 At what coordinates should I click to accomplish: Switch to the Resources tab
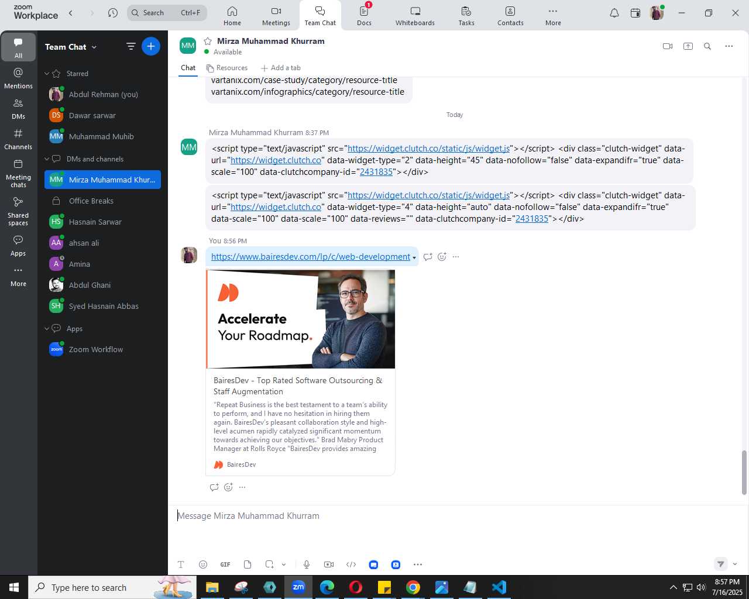pos(227,68)
